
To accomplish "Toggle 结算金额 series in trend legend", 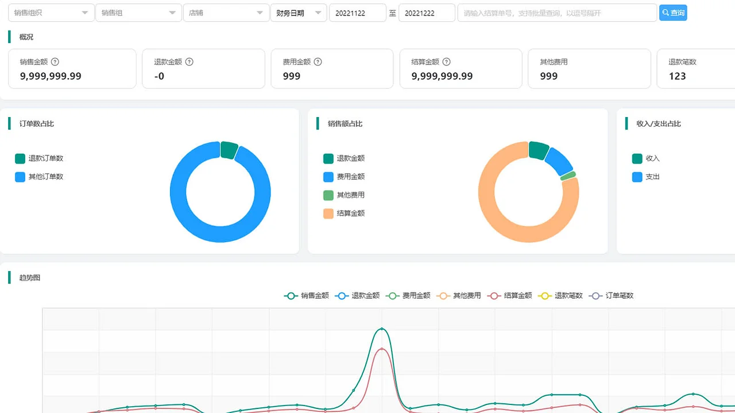I will click(510, 296).
